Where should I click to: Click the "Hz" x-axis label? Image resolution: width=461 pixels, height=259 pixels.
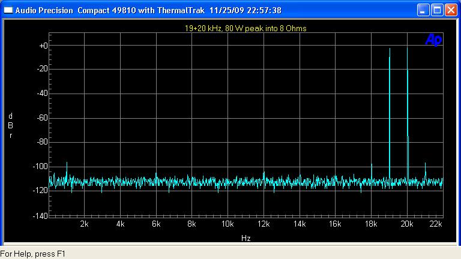(246, 238)
